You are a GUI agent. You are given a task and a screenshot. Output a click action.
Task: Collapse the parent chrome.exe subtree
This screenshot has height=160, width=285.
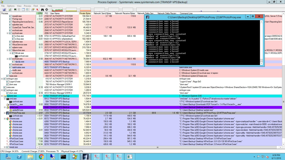click(5, 118)
